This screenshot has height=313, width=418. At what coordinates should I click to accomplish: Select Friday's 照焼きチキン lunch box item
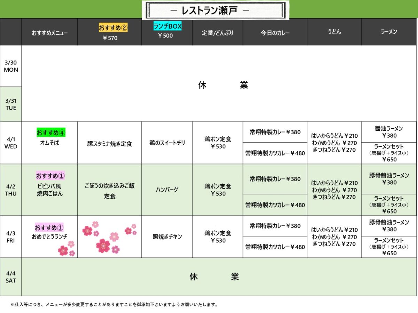[167, 236]
